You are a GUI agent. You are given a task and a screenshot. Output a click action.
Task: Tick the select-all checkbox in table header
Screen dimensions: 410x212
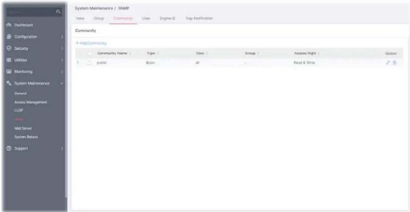click(90, 53)
